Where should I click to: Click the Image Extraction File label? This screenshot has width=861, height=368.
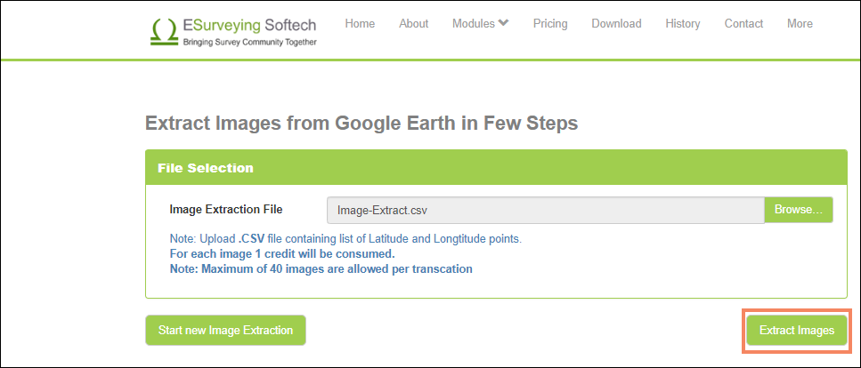226,209
